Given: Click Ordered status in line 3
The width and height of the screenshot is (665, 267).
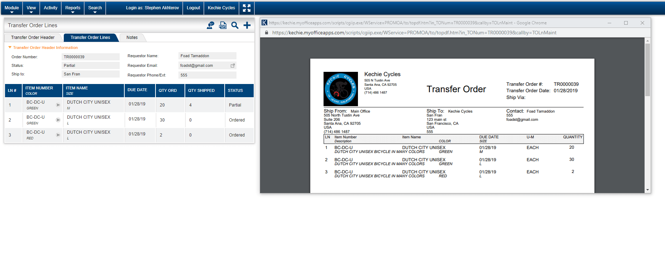Looking at the screenshot, I should tap(237, 135).
